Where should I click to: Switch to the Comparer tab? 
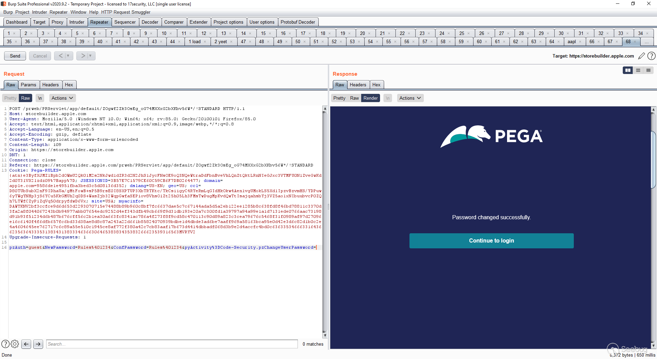(x=174, y=22)
